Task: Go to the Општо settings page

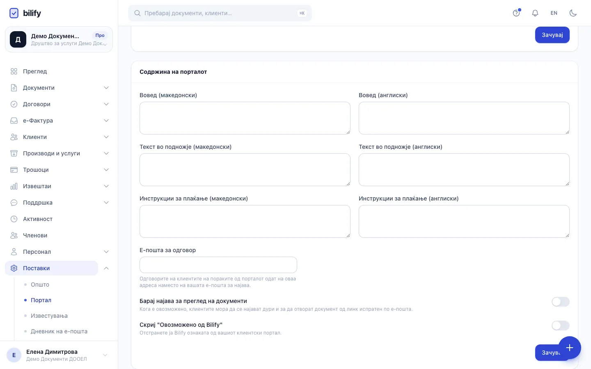Action: (x=40, y=285)
